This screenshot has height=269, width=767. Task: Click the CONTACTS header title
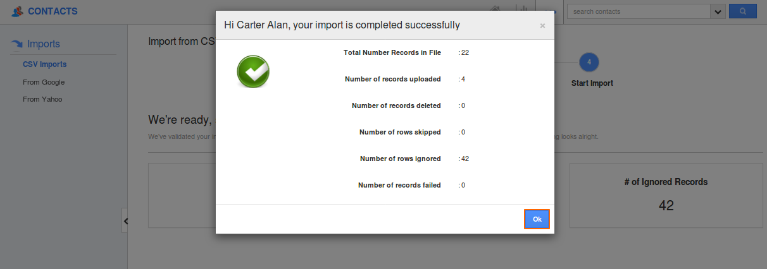pyautogui.click(x=53, y=11)
